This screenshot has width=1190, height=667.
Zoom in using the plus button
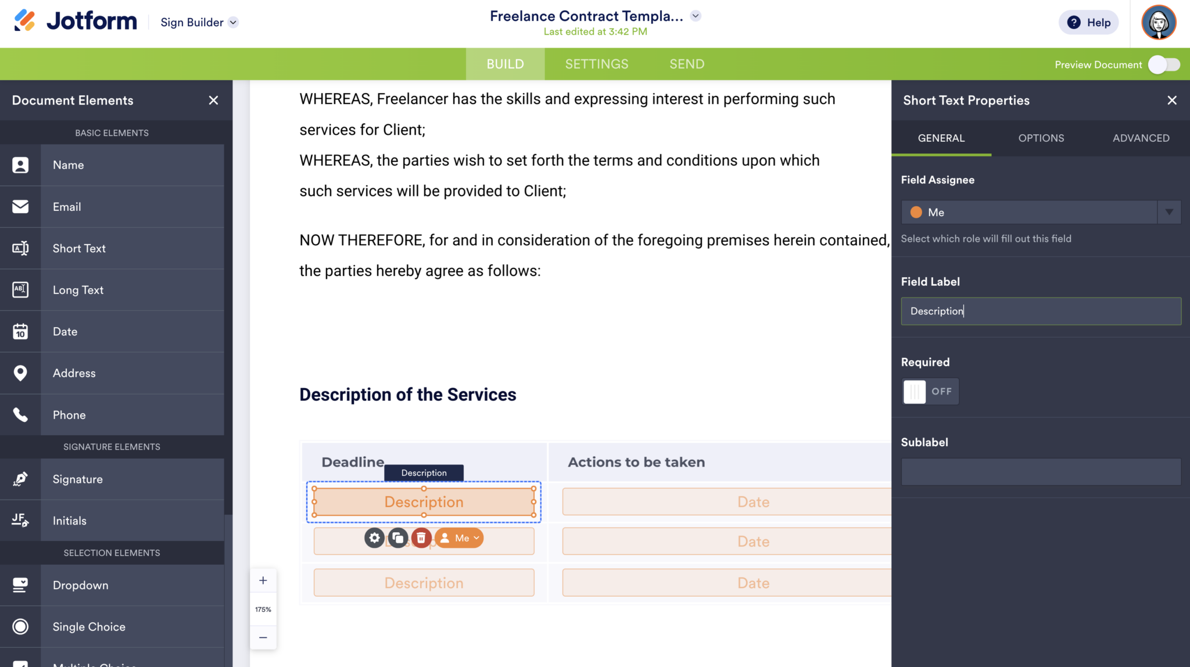263,579
